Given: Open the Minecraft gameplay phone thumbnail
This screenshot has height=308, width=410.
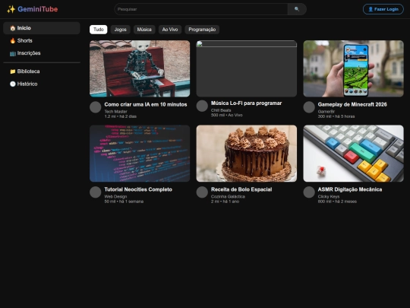Looking at the screenshot, I should click(x=353, y=68).
